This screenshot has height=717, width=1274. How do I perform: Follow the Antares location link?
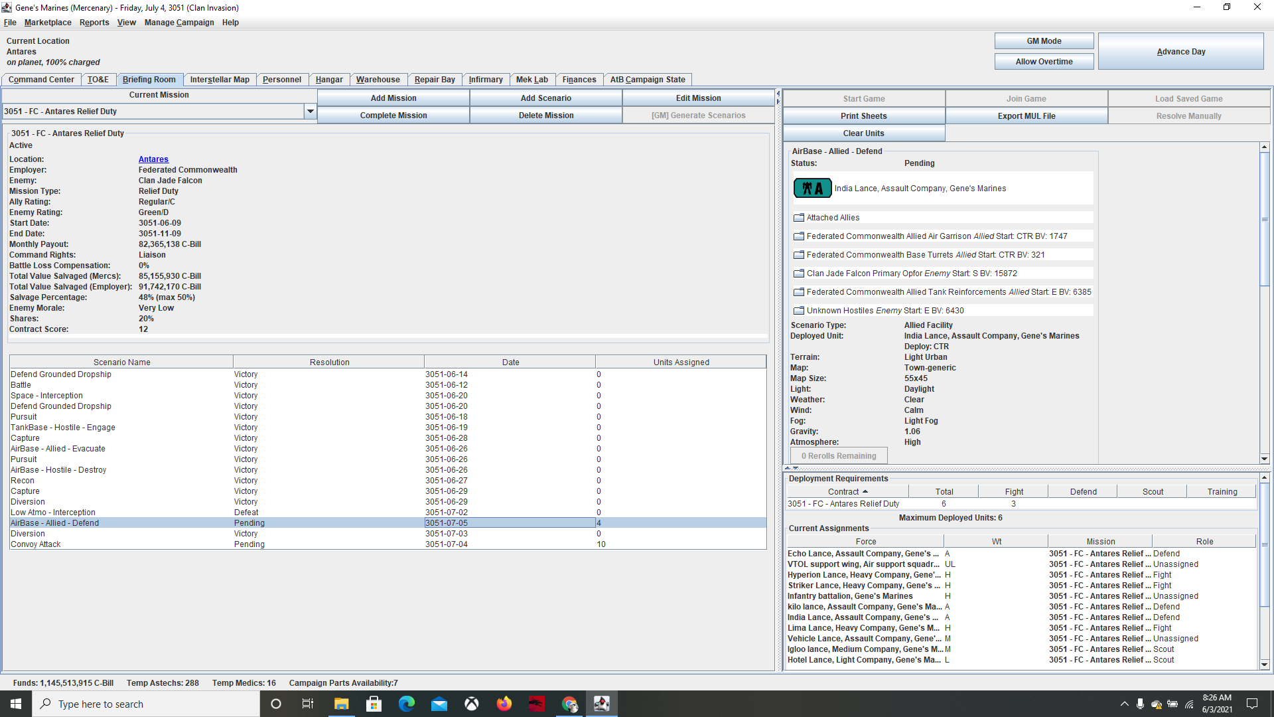[153, 159]
